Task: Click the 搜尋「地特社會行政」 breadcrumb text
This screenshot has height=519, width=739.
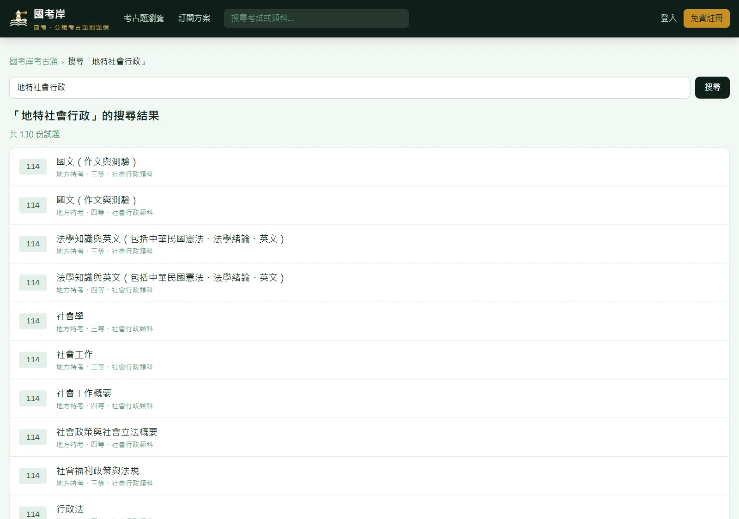Action: [x=108, y=61]
